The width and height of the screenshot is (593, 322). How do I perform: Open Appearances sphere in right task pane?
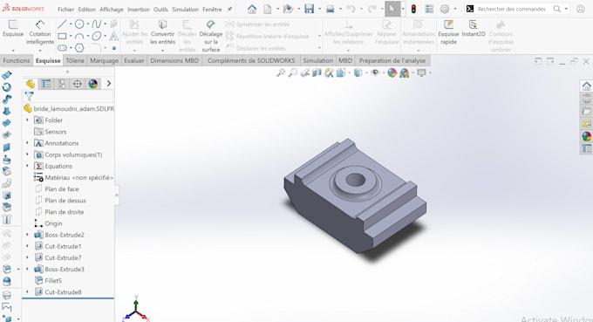coord(587,136)
